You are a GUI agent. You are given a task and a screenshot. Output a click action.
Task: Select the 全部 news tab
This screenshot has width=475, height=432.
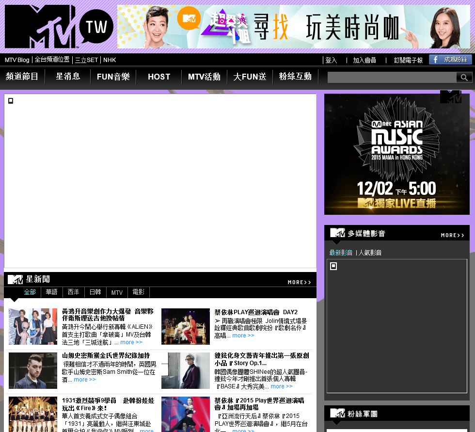30,292
